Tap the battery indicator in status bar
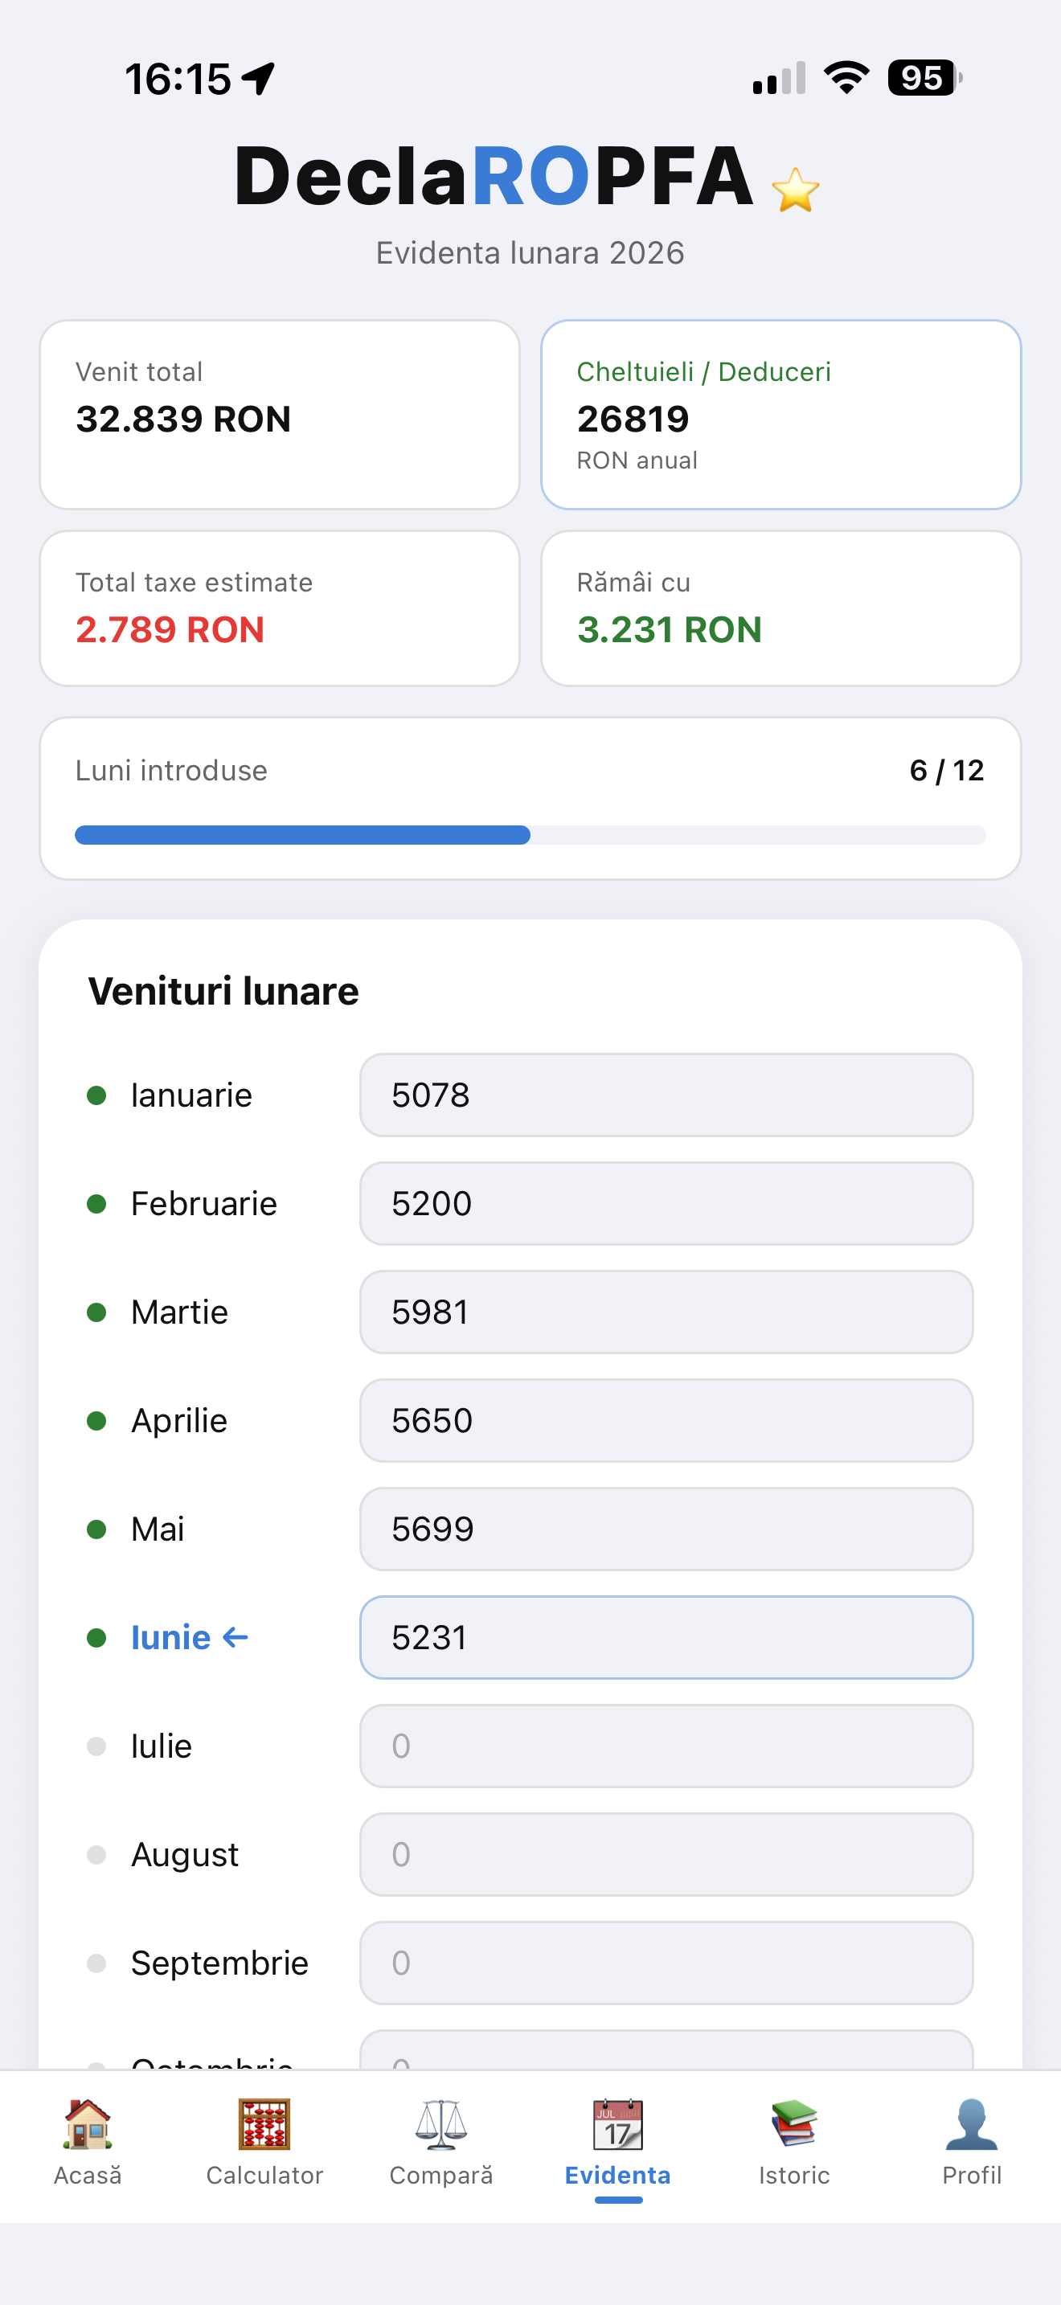The image size is (1061, 2305). pyautogui.click(x=925, y=78)
